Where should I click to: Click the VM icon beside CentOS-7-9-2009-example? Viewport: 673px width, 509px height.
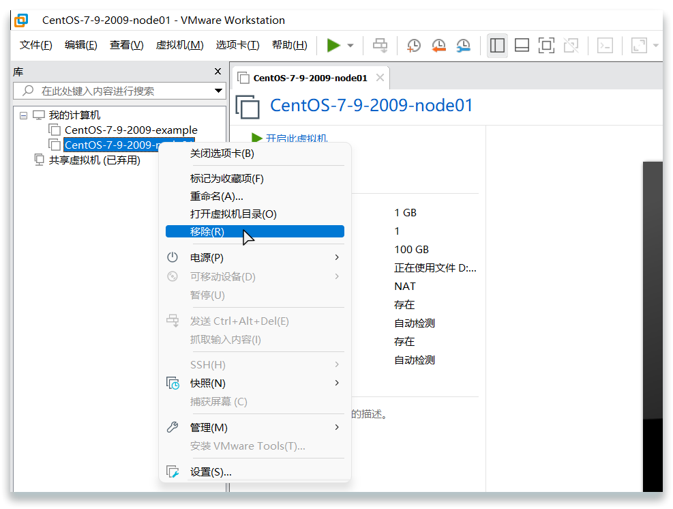[55, 130]
